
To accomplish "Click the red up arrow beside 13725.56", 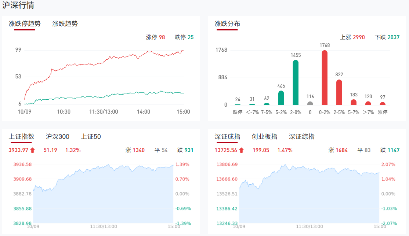I will [x=242, y=150].
